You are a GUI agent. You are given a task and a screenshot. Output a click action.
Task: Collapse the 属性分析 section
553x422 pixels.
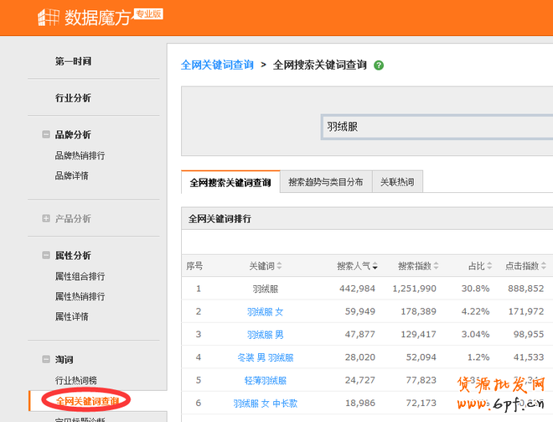point(46,256)
